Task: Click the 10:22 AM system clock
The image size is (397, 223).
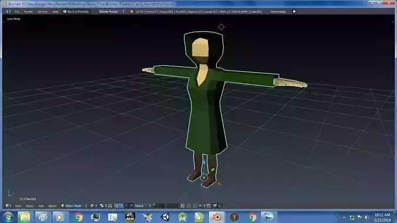Action: (382, 215)
